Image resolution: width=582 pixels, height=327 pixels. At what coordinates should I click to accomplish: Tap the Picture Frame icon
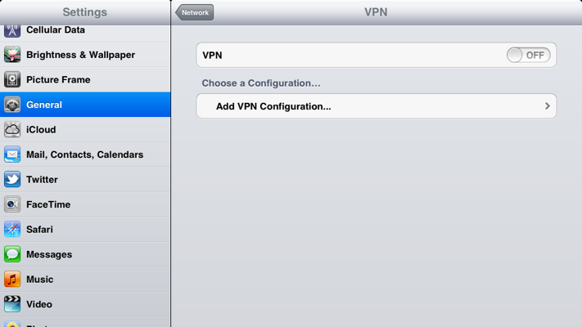12,80
